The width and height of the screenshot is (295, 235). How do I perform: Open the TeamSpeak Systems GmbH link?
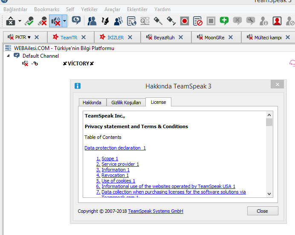[x=156, y=211]
